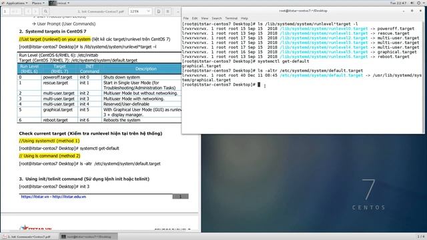Switch to root terminal task in taskbar

tap(89, 237)
